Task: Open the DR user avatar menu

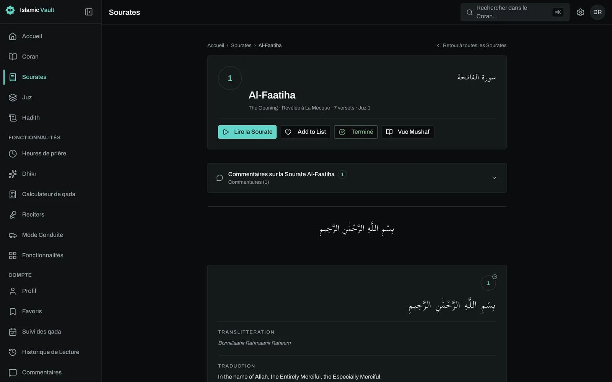Action: 597,12
